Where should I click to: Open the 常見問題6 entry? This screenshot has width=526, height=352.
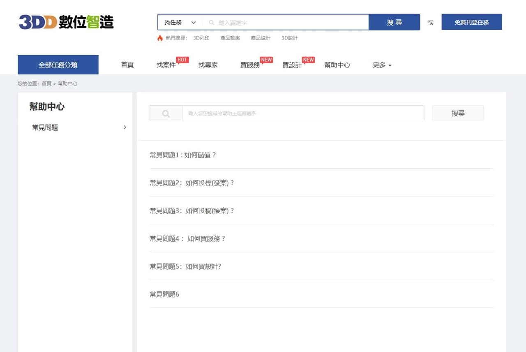(164, 294)
